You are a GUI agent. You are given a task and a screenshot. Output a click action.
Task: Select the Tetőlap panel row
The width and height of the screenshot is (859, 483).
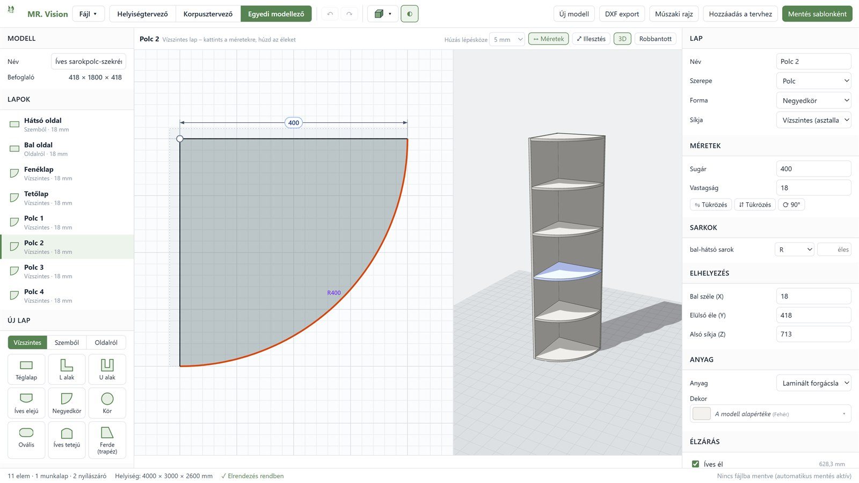point(67,198)
